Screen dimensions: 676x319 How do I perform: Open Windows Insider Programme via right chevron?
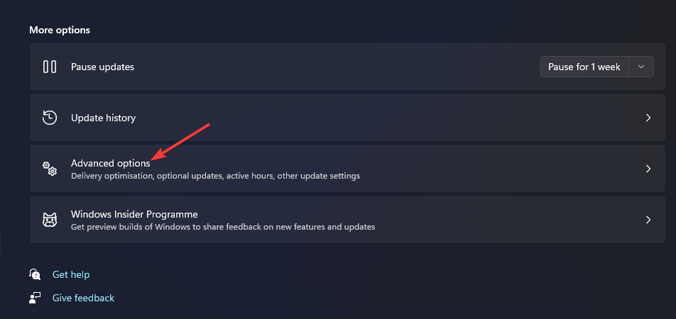click(648, 220)
